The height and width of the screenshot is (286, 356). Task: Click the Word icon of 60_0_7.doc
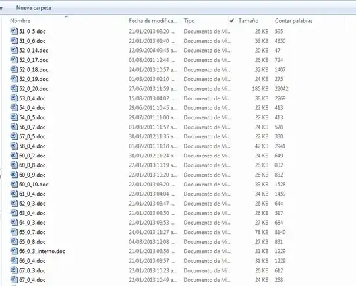tap(14, 156)
